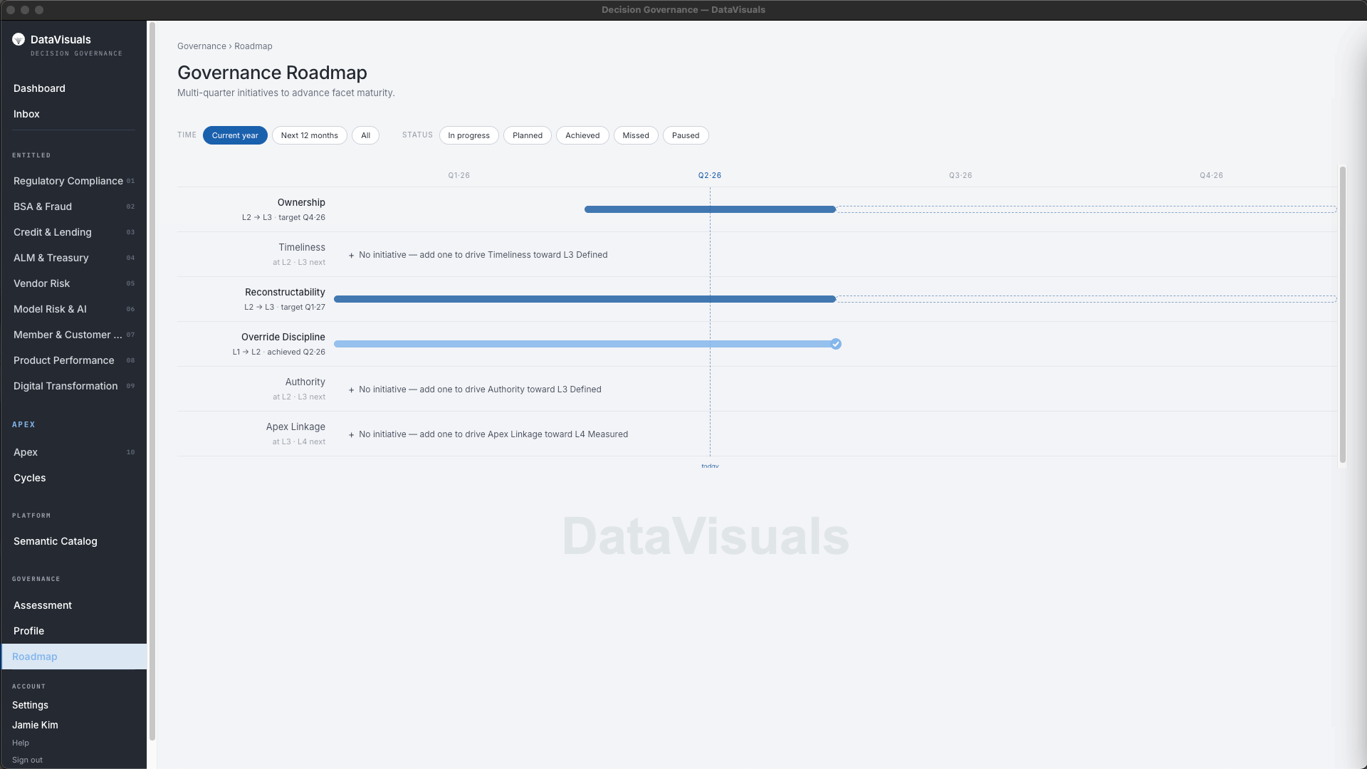This screenshot has width=1367, height=769.
Task: Click the Authority facet label
Action: tap(305, 382)
